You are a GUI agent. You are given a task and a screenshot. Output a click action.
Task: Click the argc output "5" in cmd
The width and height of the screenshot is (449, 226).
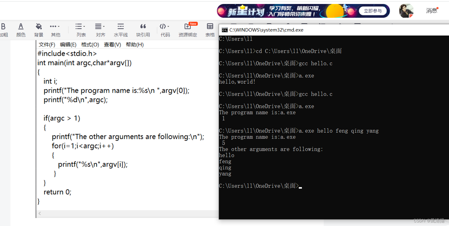point(224,143)
